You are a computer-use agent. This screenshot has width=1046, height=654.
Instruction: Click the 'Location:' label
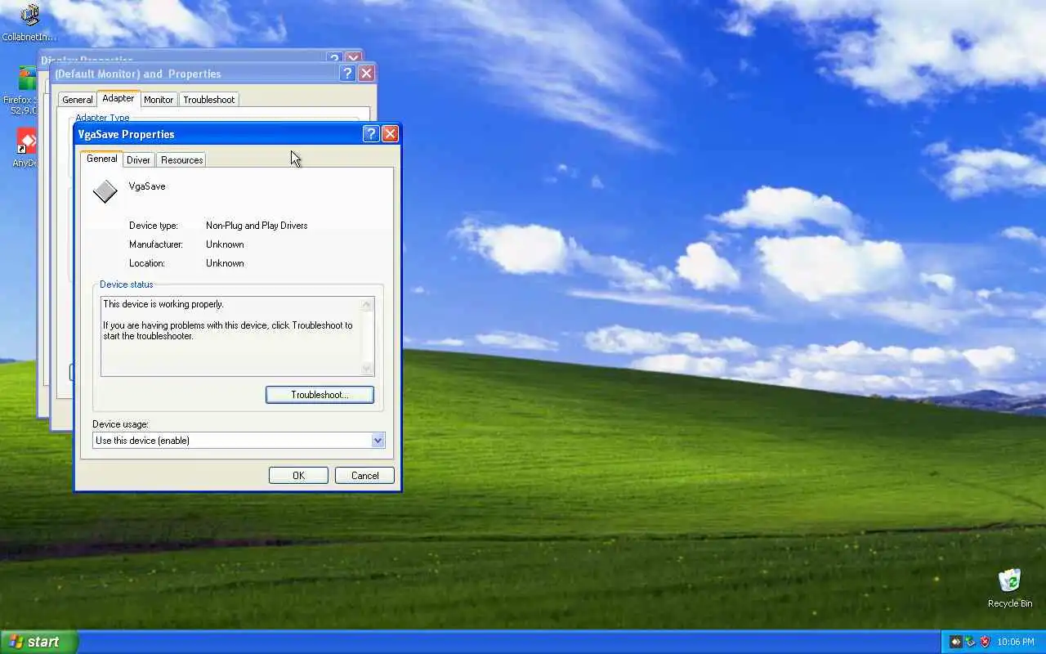147,263
